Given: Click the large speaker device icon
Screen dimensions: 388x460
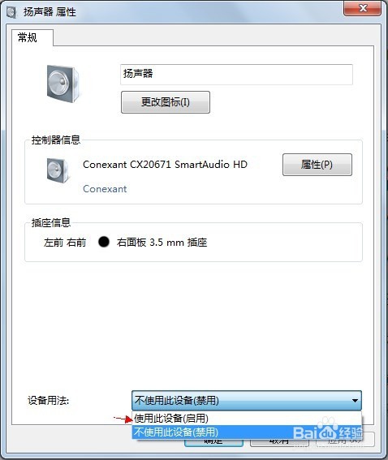Looking at the screenshot, I should (x=63, y=84).
